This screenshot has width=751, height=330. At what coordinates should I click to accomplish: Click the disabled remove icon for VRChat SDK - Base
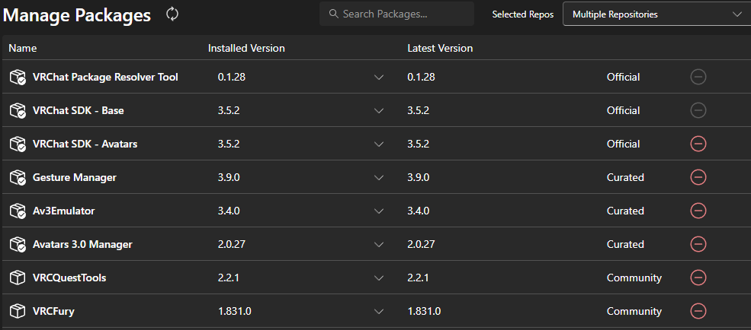coord(698,110)
